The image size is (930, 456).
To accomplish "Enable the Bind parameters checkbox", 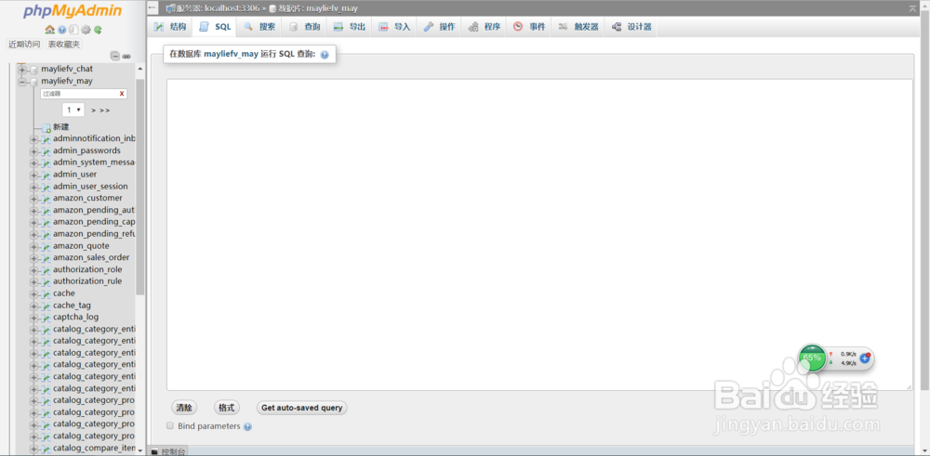I will (x=170, y=425).
